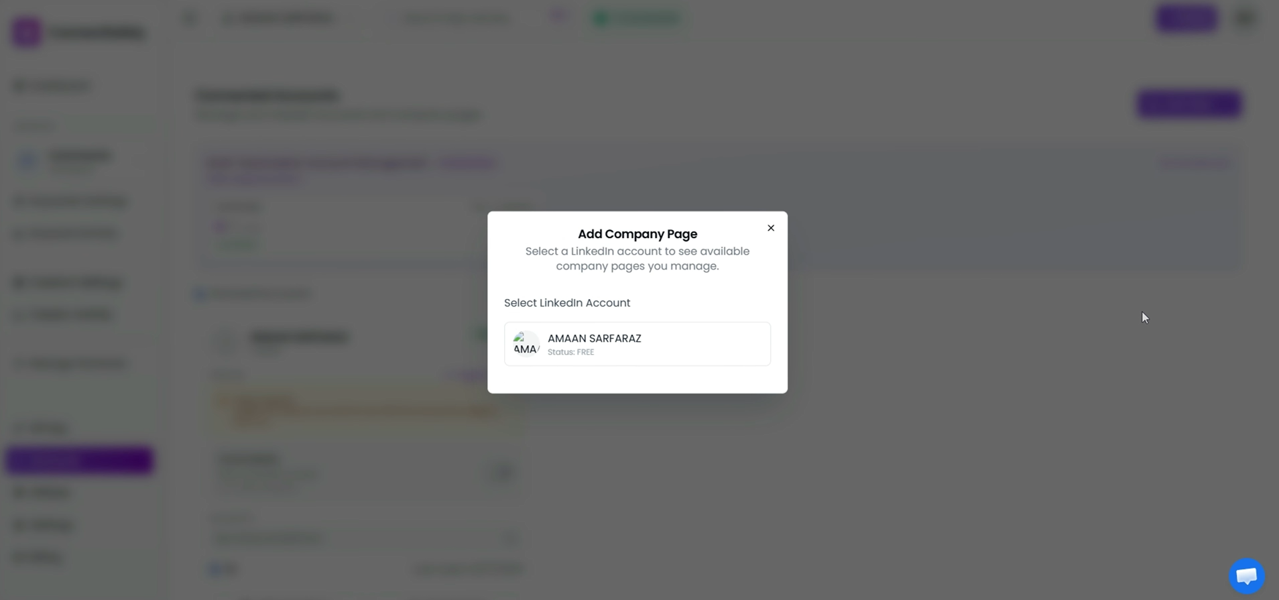The height and width of the screenshot is (600, 1279).
Task: Click the Billing icon at bottom of sidebar
Action: pos(19,556)
